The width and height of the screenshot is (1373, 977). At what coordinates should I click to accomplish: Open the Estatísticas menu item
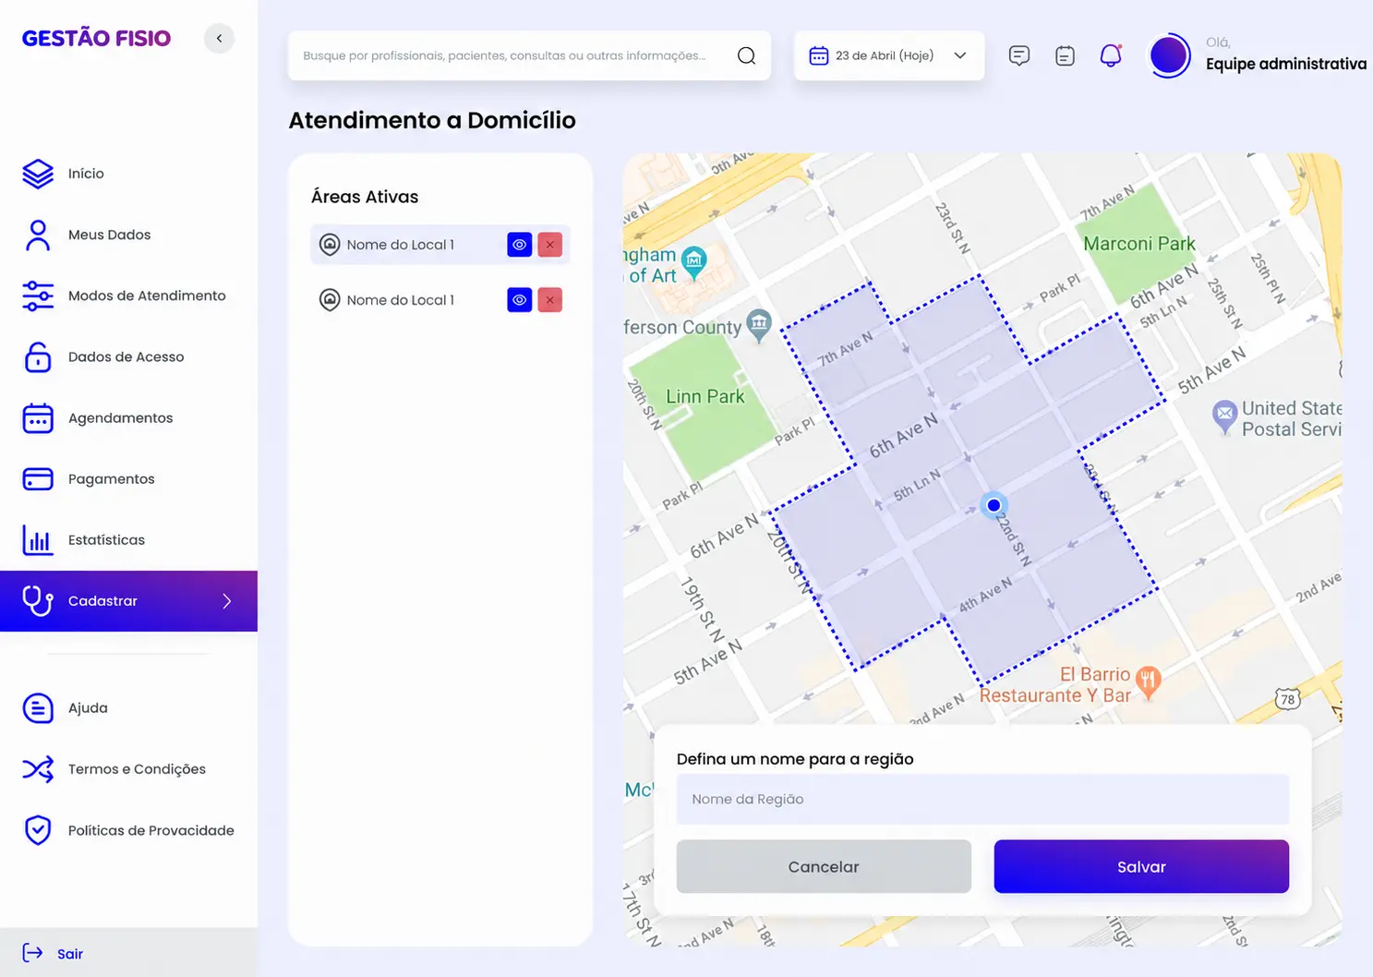pos(106,539)
